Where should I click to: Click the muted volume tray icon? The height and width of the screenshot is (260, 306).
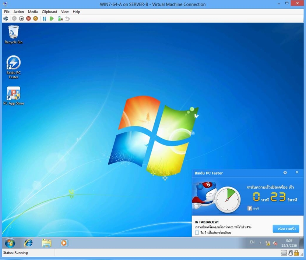[275, 243]
